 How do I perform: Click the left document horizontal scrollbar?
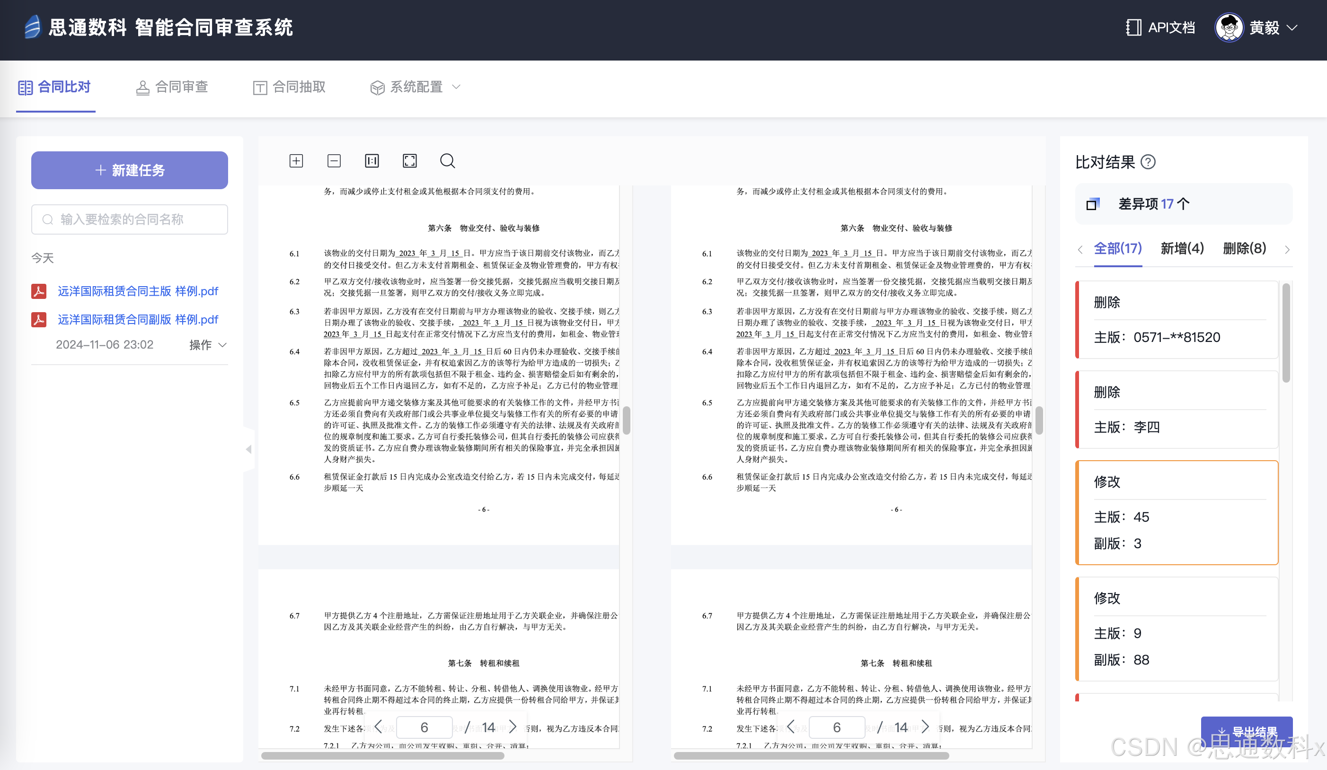[x=382, y=756]
